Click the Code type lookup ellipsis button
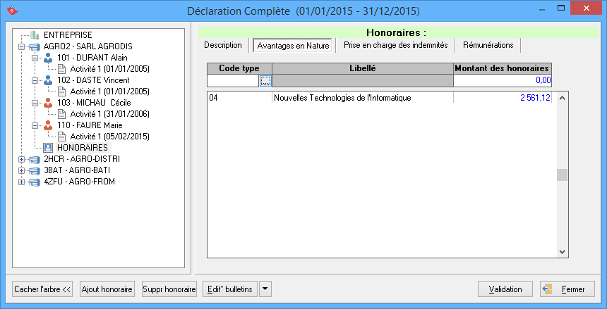Image resolution: width=607 pixels, height=309 pixels. click(x=265, y=81)
